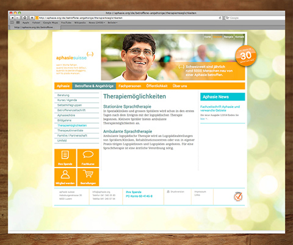Image resolution: width=293 pixels, height=245 pixels.
Task: Open Fachzeitschrift Aphasie und verwandte Gebiete link
Action: click(220, 108)
